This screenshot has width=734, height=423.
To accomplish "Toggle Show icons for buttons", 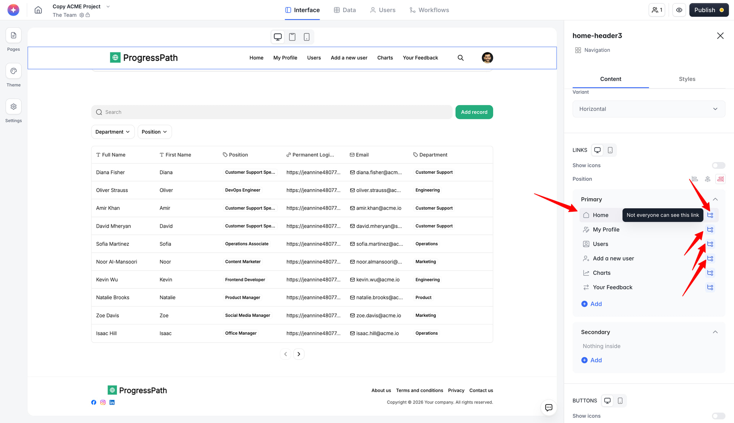I will point(718,416).
